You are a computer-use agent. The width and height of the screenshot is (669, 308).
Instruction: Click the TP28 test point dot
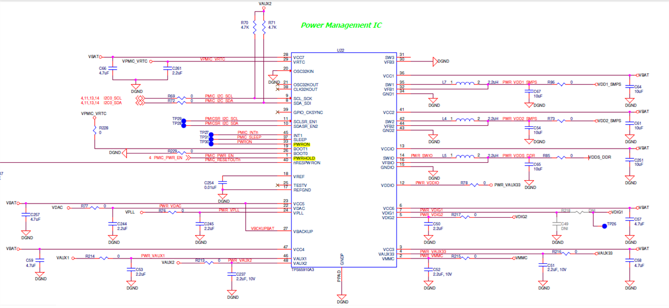tap(184, 125)
